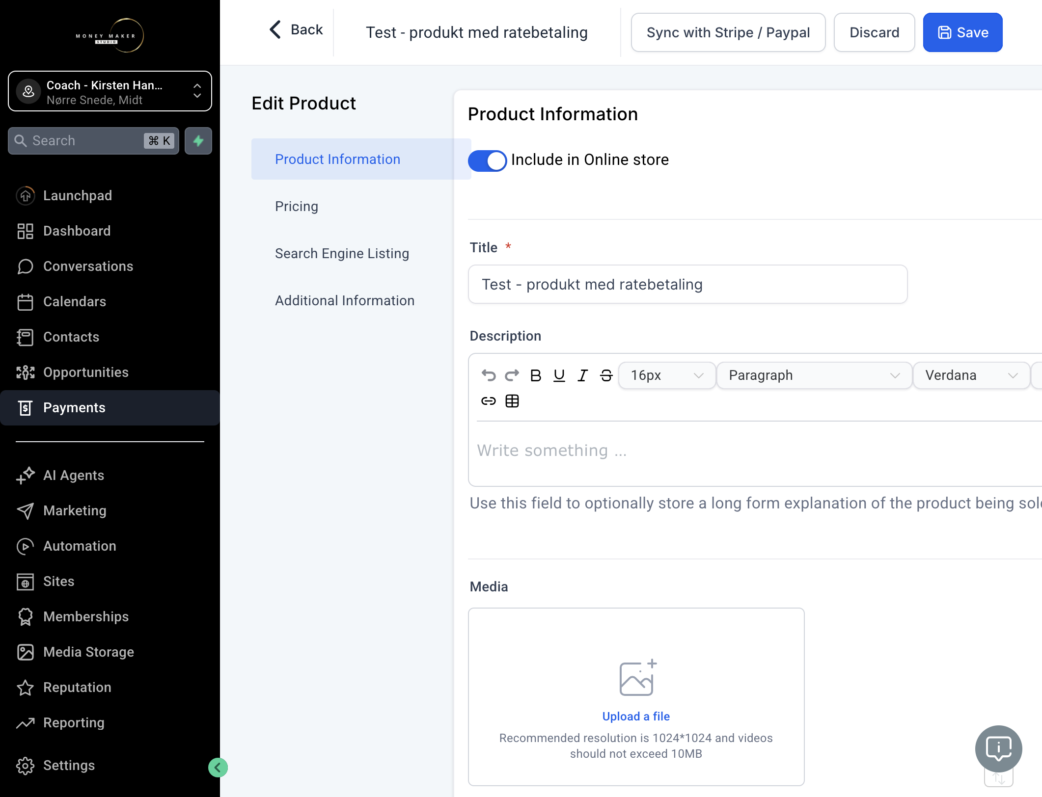Open Settings in the sidebar
Screen dimensions: 1042x797
pos(110,765)
